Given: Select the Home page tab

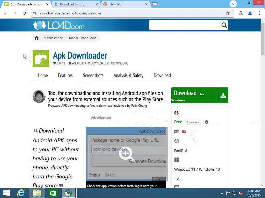Looking at the screenshot, I should (43, 76).
